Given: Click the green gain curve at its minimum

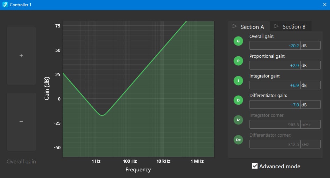Looking at the screenshot, I should (x=102, y=115).
